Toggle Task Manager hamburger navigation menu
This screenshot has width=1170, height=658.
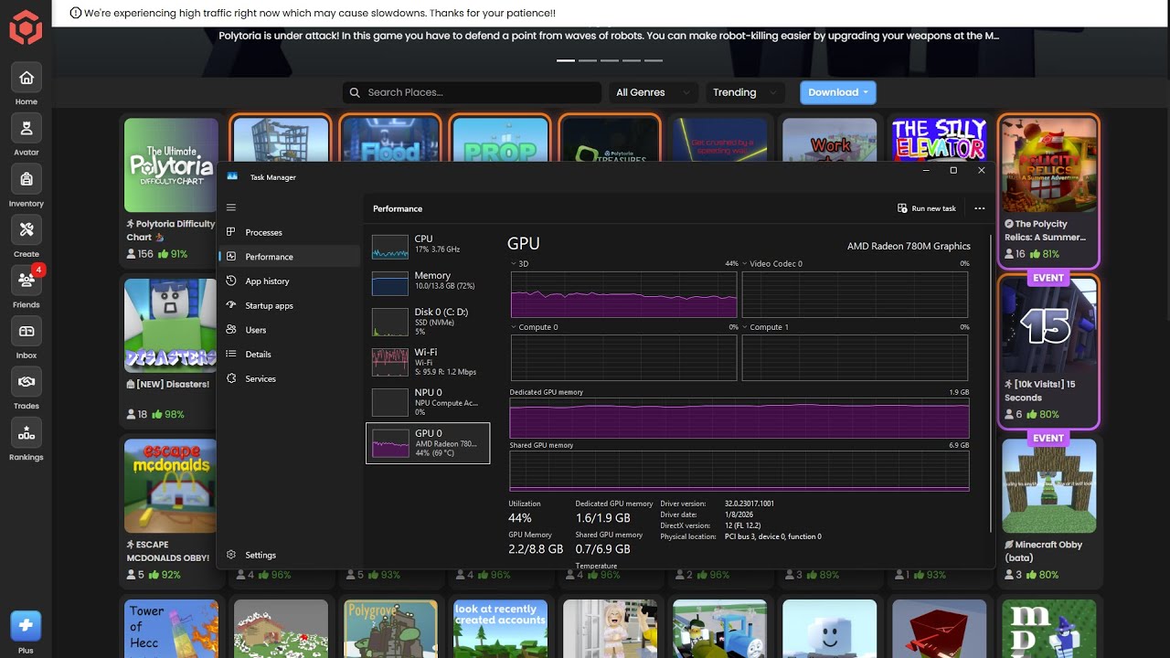pos(231,207)
